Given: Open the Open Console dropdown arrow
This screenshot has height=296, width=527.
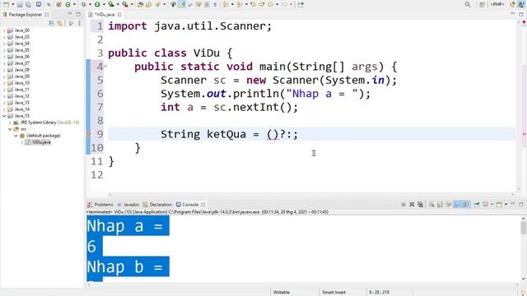Looking at the screenshot, I should pyautogui.click(x=506, y=205).
